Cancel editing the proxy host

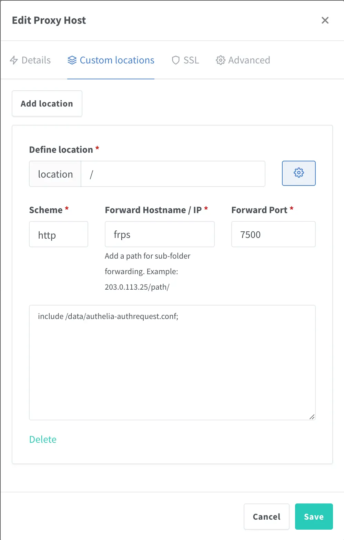266,517
